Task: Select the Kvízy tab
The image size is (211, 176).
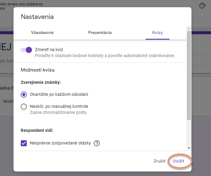Action: pos(157,32)
